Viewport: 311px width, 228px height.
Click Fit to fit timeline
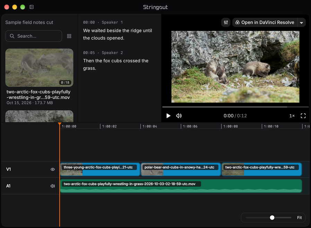point(299,218)
